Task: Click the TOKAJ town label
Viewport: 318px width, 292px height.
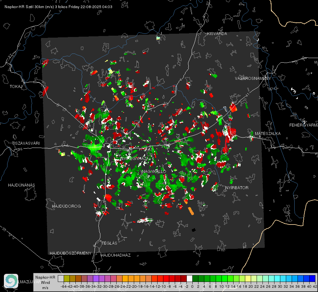Action: coord(16,87)
